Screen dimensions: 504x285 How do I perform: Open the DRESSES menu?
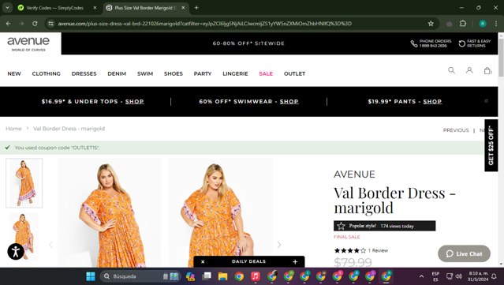84,73
